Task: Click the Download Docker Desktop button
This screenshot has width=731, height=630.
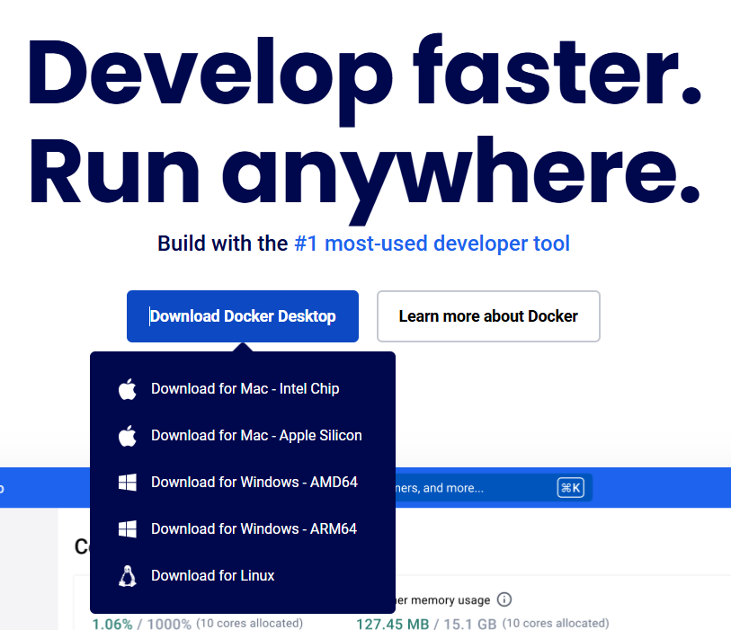Action: click(243, 316)
